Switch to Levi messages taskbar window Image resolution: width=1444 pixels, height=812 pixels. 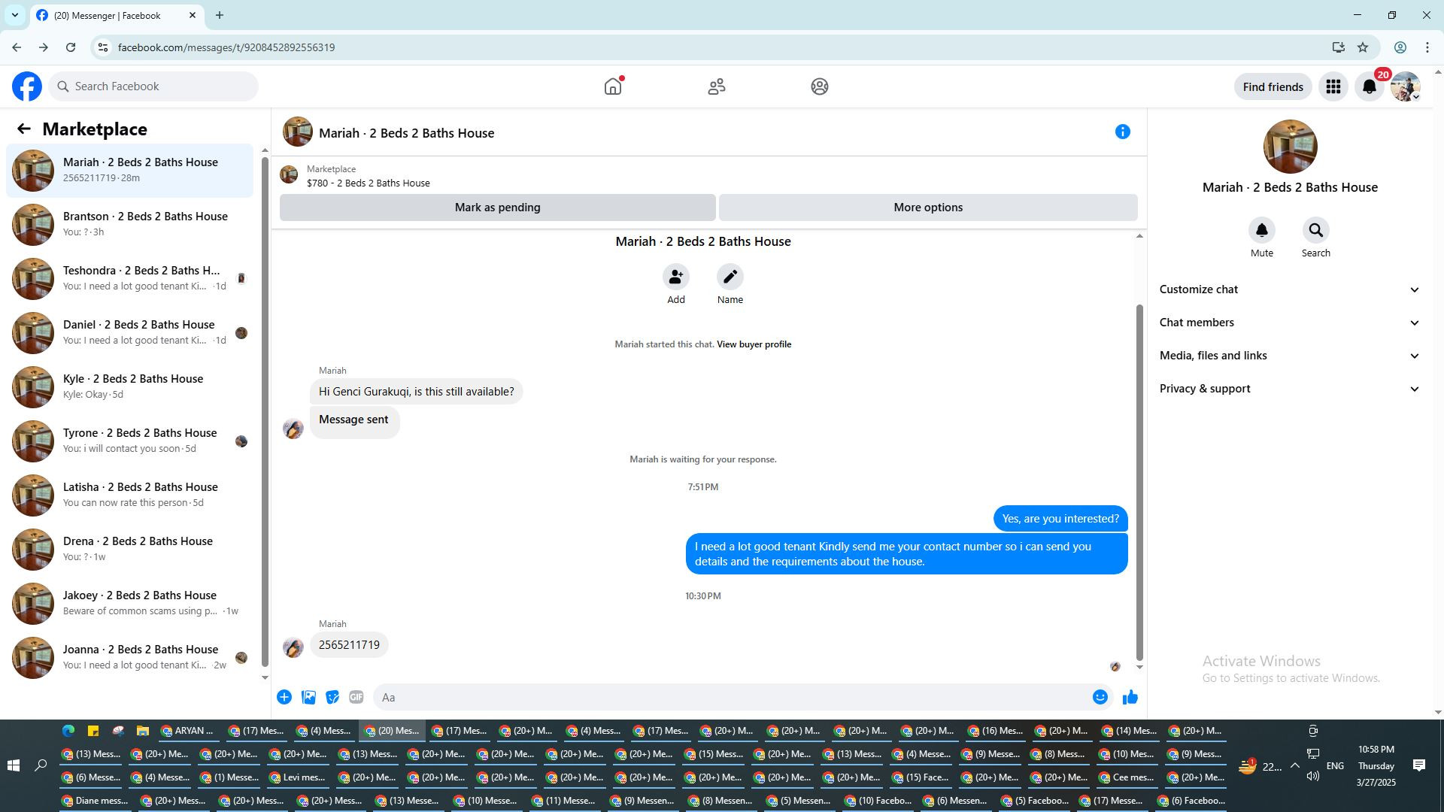298,777
